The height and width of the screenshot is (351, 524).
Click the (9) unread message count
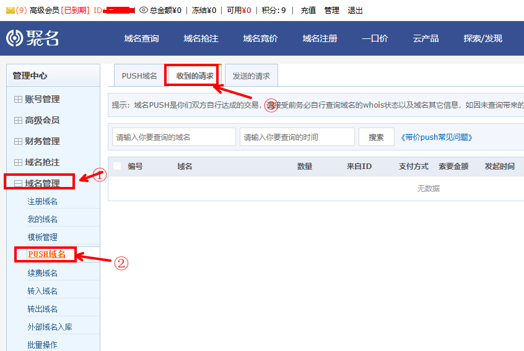[x=22, y=11]
